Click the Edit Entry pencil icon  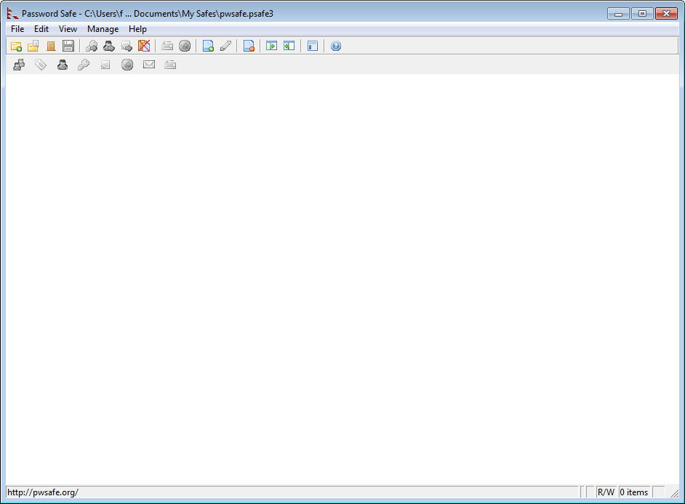(226, 46)
